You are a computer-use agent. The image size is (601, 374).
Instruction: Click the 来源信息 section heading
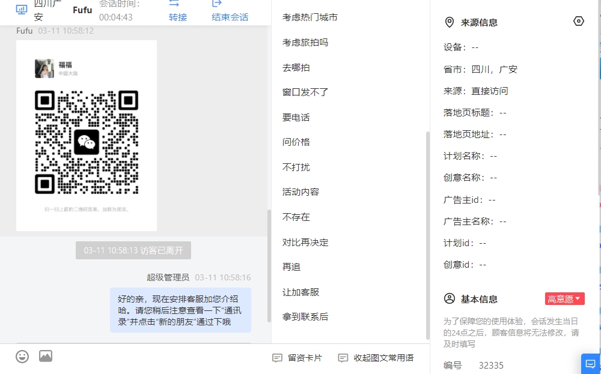click(x=479, y=23)
